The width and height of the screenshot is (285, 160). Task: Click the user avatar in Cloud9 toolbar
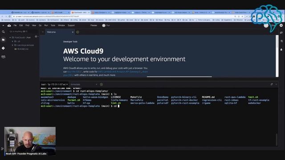266,26
